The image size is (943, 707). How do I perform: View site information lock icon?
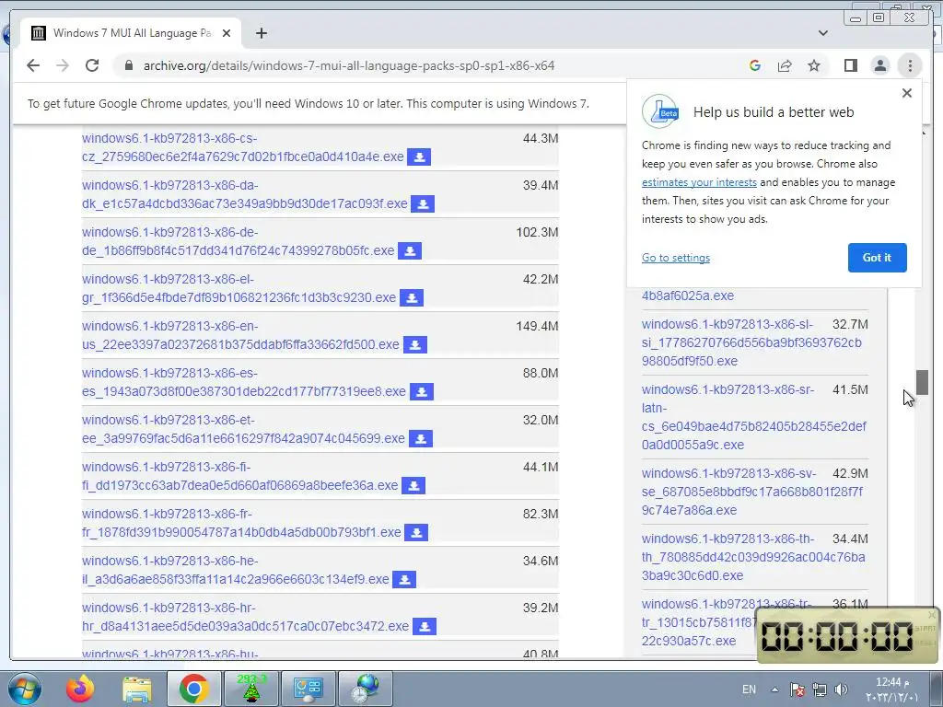pos(128,65)
